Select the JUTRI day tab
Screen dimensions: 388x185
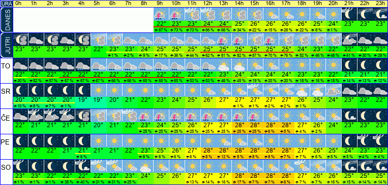(x=7, y=45)
